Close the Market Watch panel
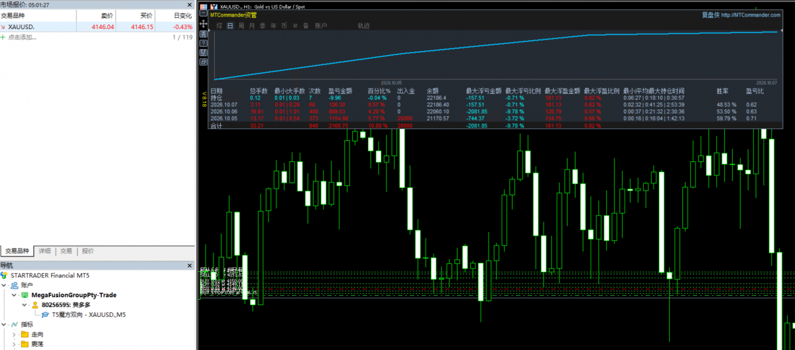The image size is (795, 350). [190, 5]
